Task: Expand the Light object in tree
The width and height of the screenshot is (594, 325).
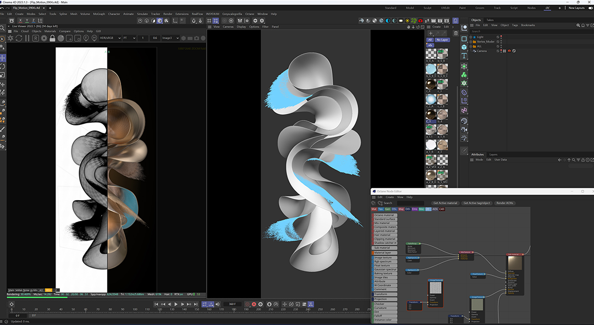Action: click(x=471, y=37)
